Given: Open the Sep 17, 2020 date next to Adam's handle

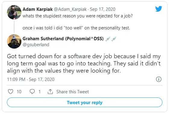Looking at the screenshot, I should [103, 9].
